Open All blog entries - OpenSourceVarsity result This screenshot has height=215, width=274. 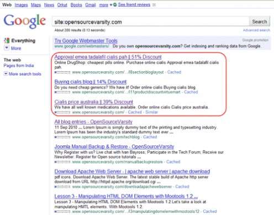(x=93, y=122)
